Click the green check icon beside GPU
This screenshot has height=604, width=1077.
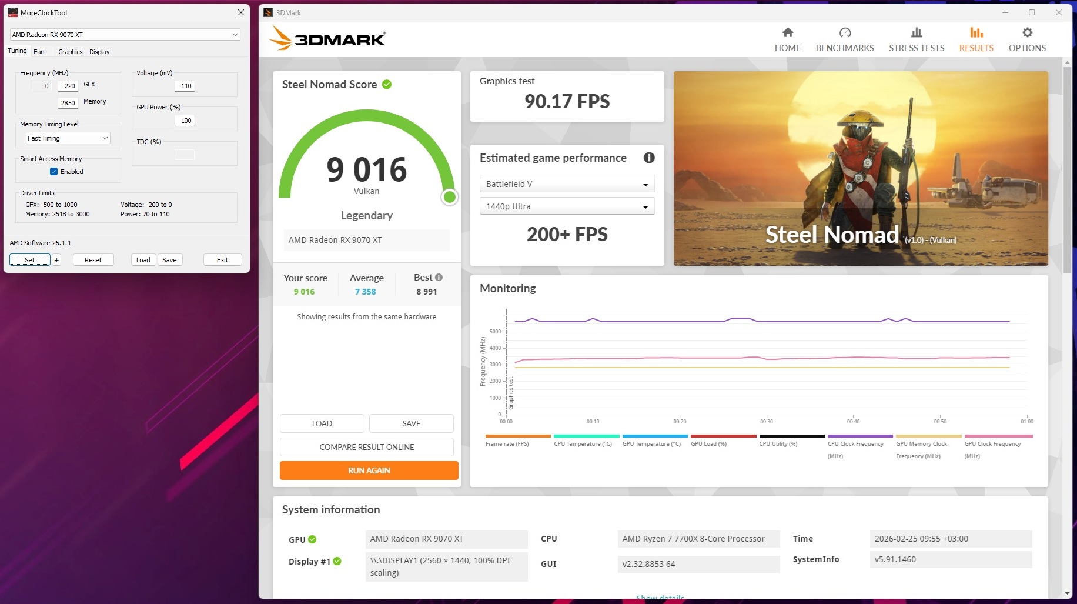coord(312,539)
